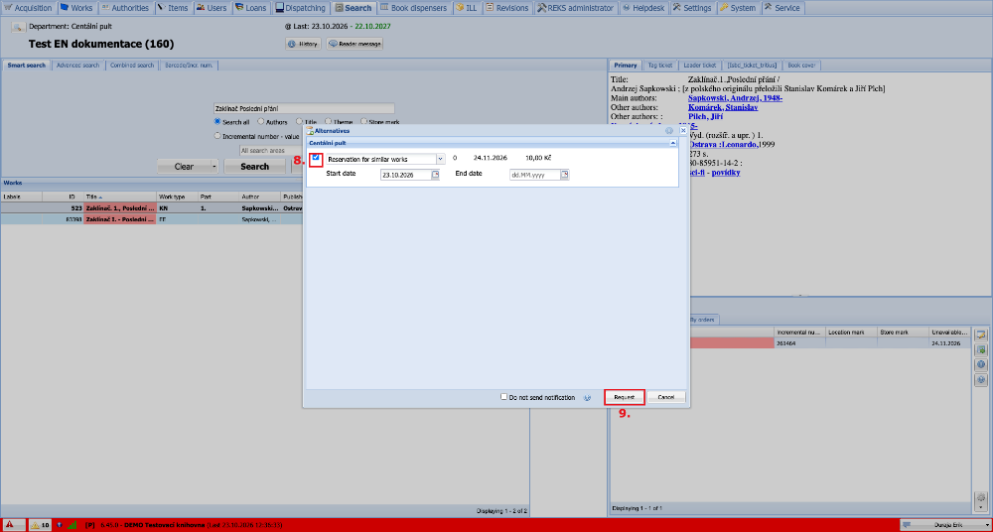
Task: Switch to Combined search tab
Action: click(132, 66)
